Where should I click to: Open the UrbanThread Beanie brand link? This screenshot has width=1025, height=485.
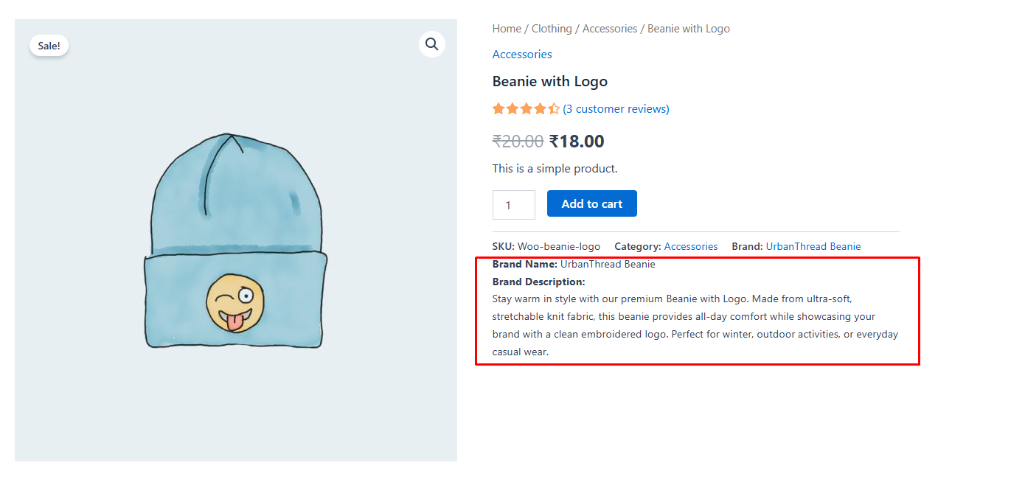coord(813,246)
